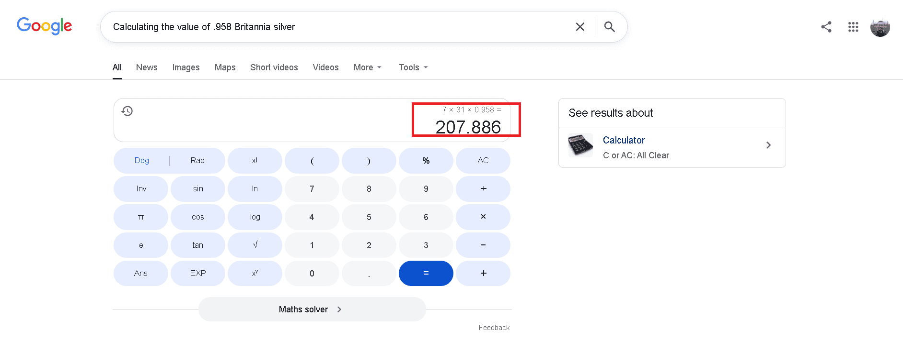Click the magnifying glass search icon
This screenshot has width=903, height=353.
(609, 27)
